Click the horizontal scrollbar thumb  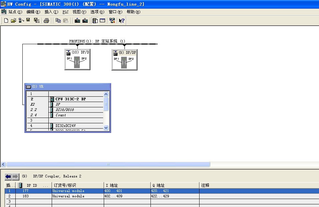(x=108, y=164)
